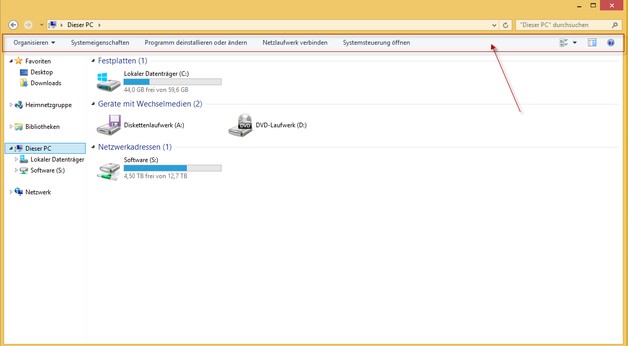Select Heimnetzgruppe in the navigation pane
Viewport: 628px width, 346px height.
[48, 105]
